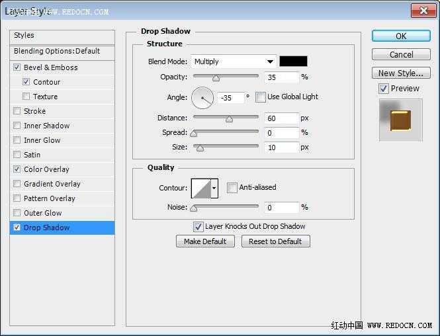
Task: Enable the Stroke checkbox
Action: pyautogui.click(x=17, y=111)
